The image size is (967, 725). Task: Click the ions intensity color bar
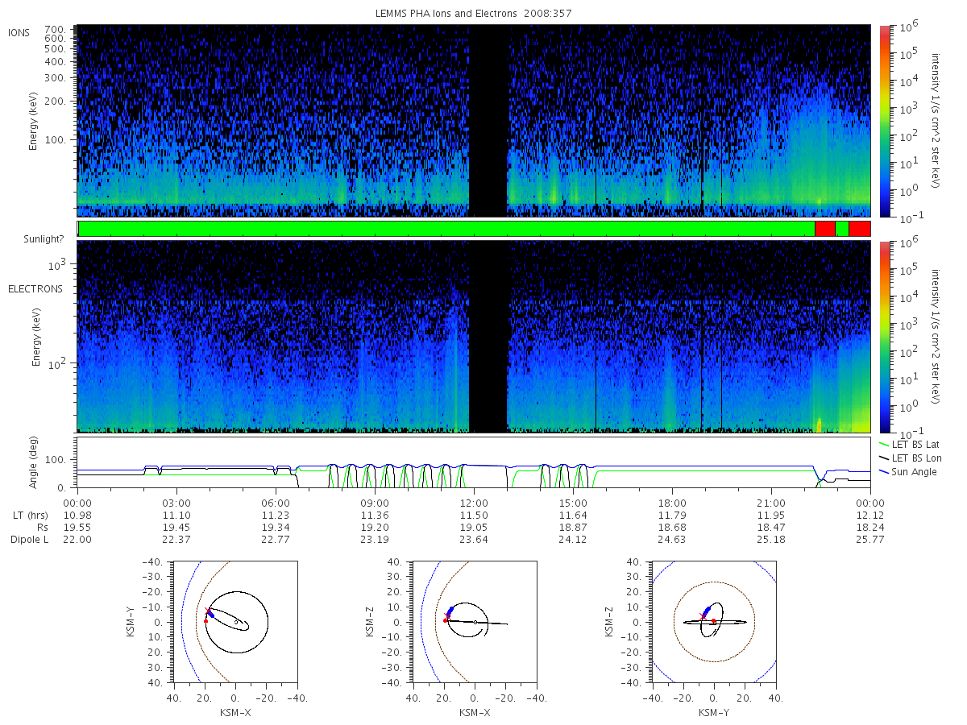884,121
